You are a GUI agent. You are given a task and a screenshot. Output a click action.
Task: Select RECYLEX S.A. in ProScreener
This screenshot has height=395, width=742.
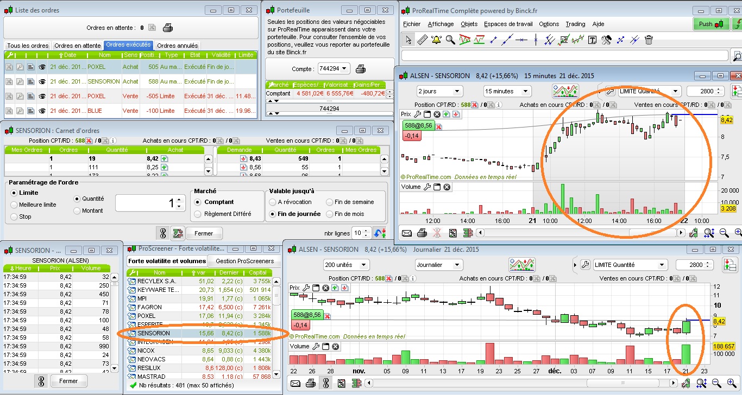pyautogui.click(x=199, y=281)
